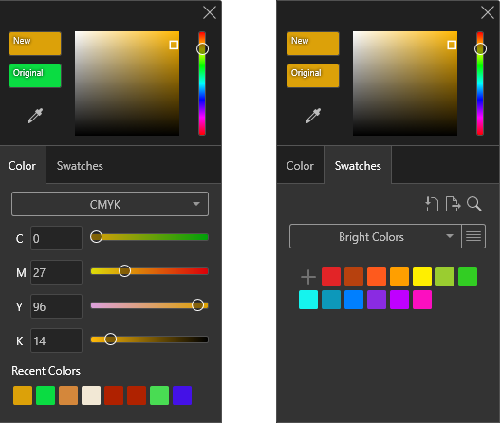Choose the purple Bright Colors swatch

pos(377,300)
